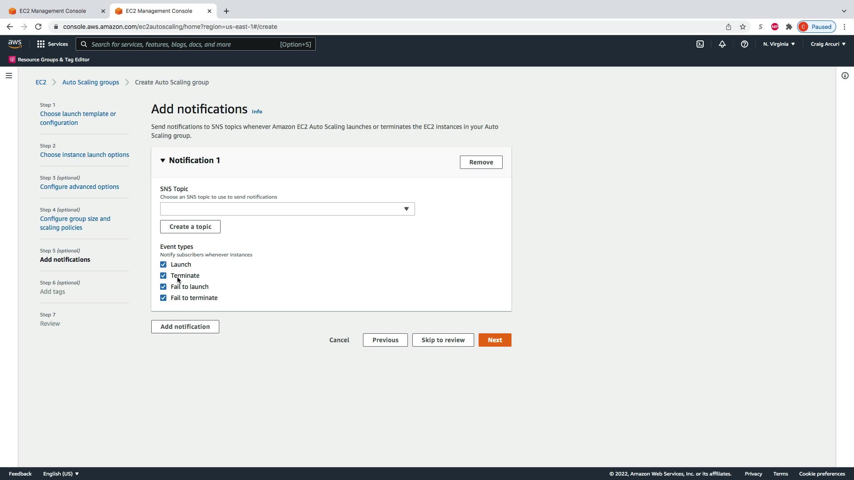Uncheck the Terminate event type
This screenshot has height=480, width=854.
[163, 276]
